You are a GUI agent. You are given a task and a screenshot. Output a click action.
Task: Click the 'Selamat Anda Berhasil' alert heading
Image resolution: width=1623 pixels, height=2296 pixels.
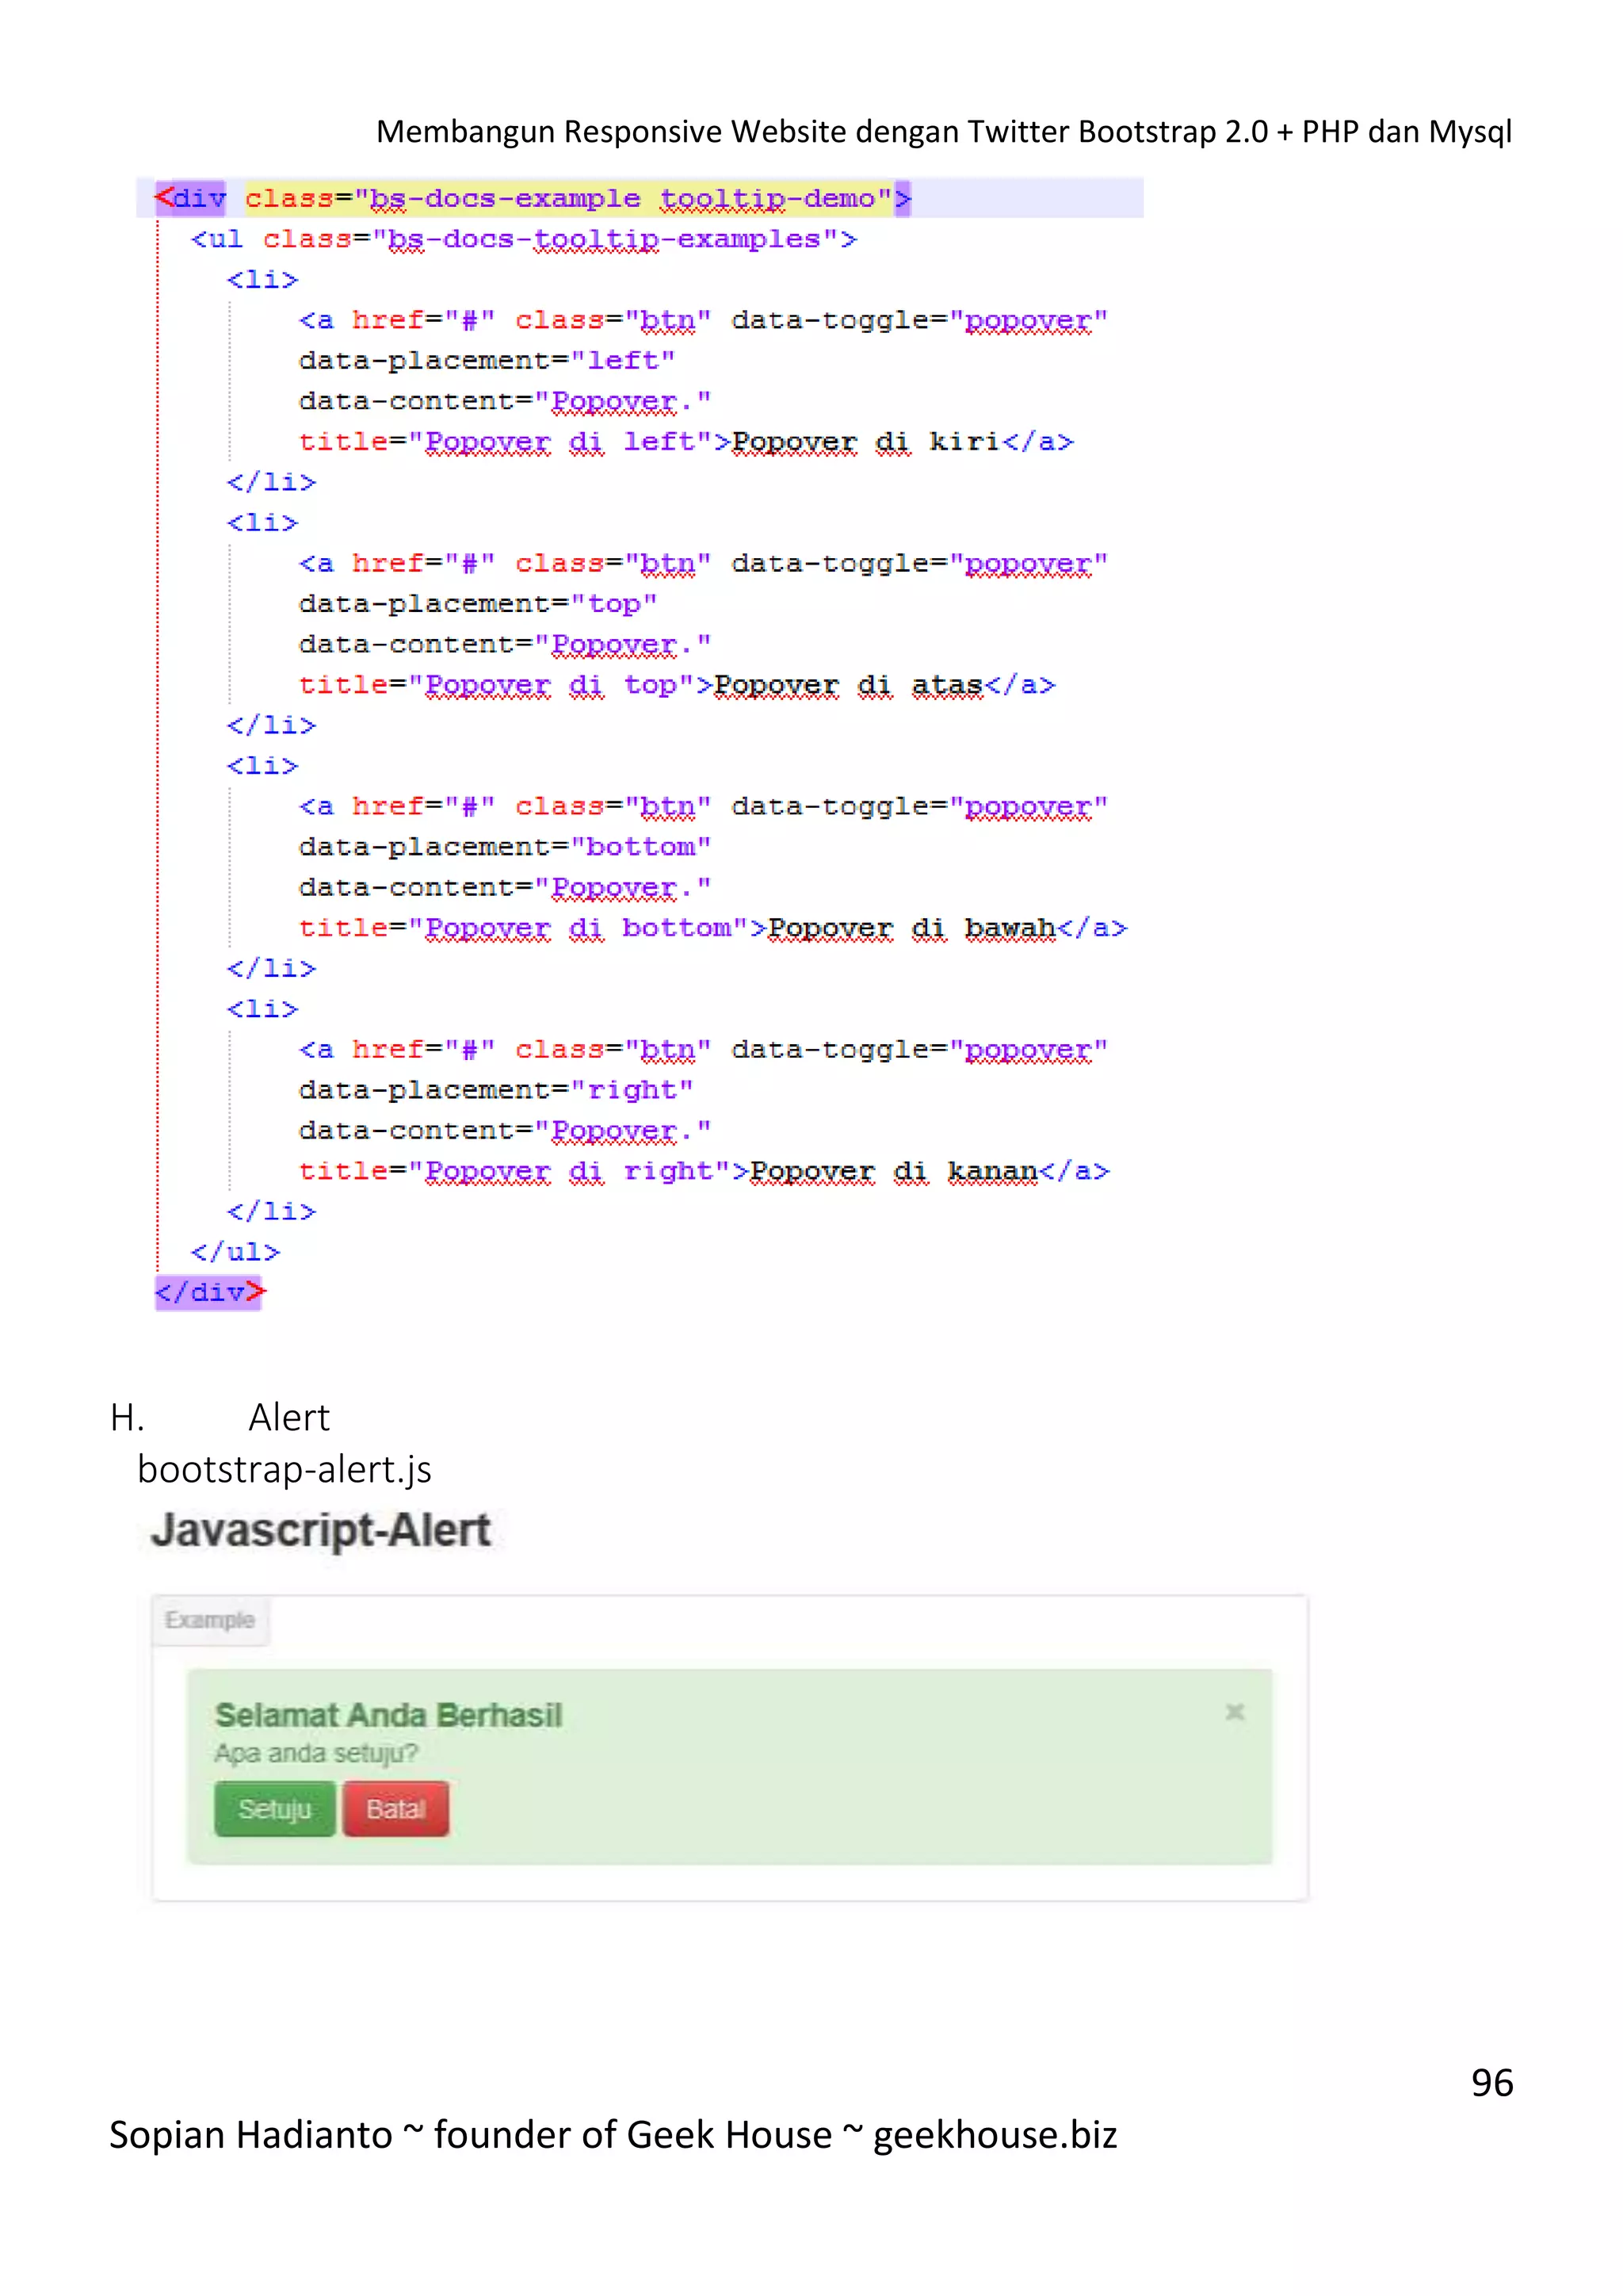pos(389,1715)
